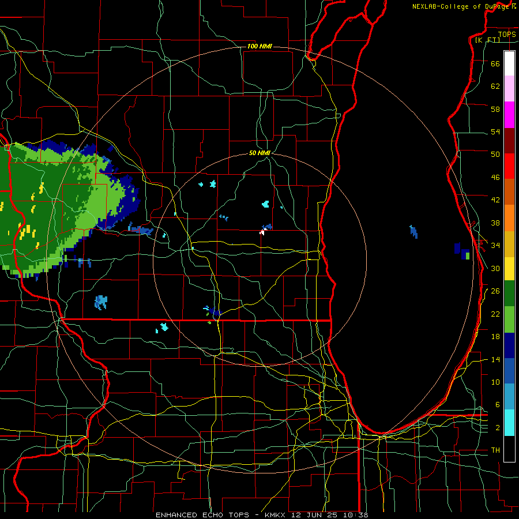Click the 'KMKX' radar site identifier
This screenshot has width=519, height=519.
point(276,515)
